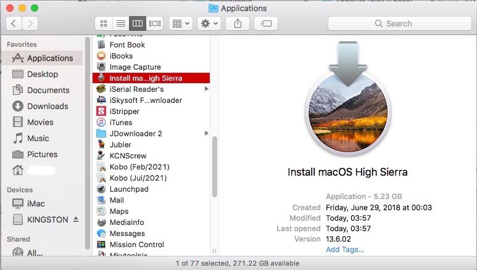
Task: Click the Messages app icon
Action: [x=101, y=234]
